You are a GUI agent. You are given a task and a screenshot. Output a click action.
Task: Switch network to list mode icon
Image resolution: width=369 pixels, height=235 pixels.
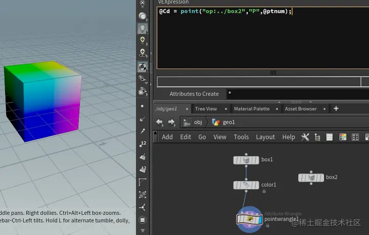coord(330,137)
